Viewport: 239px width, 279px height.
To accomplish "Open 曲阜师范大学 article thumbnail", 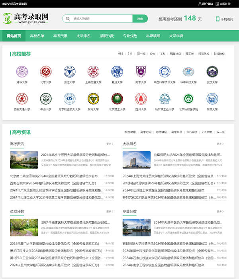I will 137,160.
